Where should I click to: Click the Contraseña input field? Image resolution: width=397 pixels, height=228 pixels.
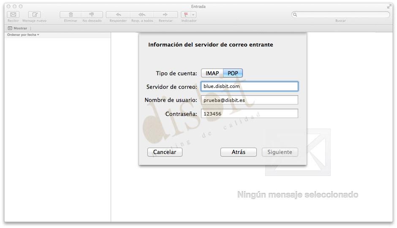point(250,113)
